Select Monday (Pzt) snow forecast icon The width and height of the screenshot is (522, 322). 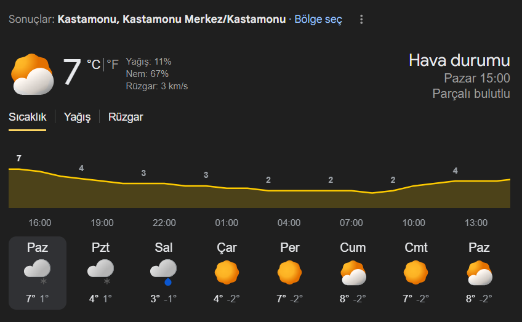click(x=101, y=271)
